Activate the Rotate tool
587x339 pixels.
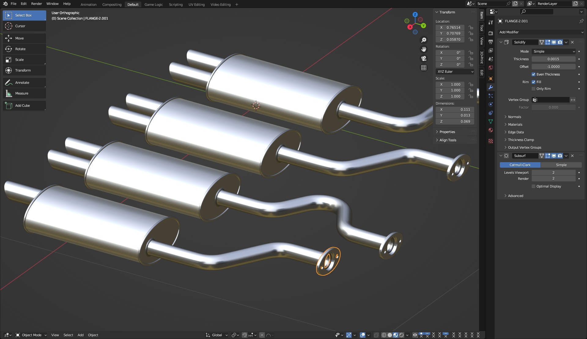tap(24, 49)
